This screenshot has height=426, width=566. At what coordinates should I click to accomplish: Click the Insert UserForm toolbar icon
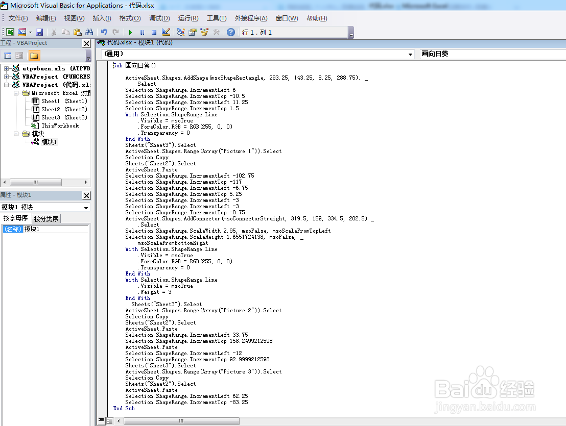click(x=22, y=32)
